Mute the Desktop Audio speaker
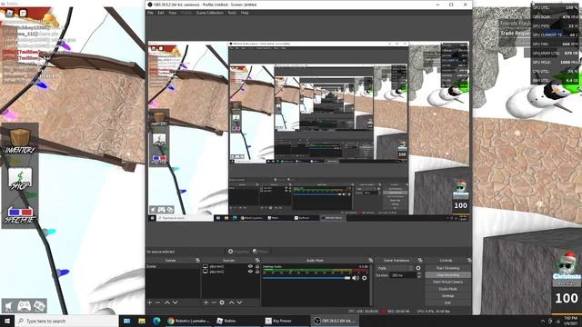The height and width of the screenshot is (327, 582). click(x=355, y=278)
